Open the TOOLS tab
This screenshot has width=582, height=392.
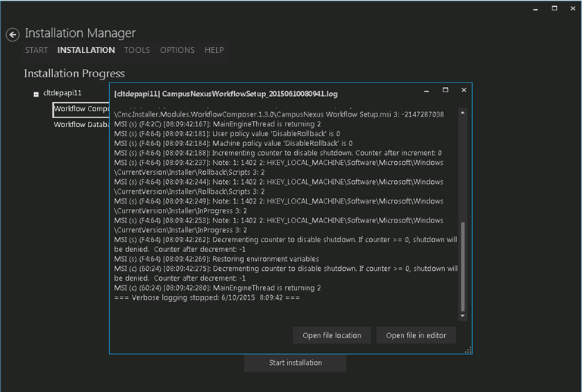click(137, 51)
